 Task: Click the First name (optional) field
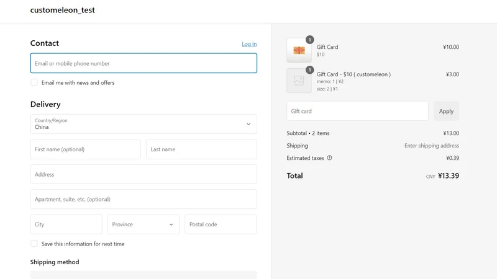pos(86,149)
